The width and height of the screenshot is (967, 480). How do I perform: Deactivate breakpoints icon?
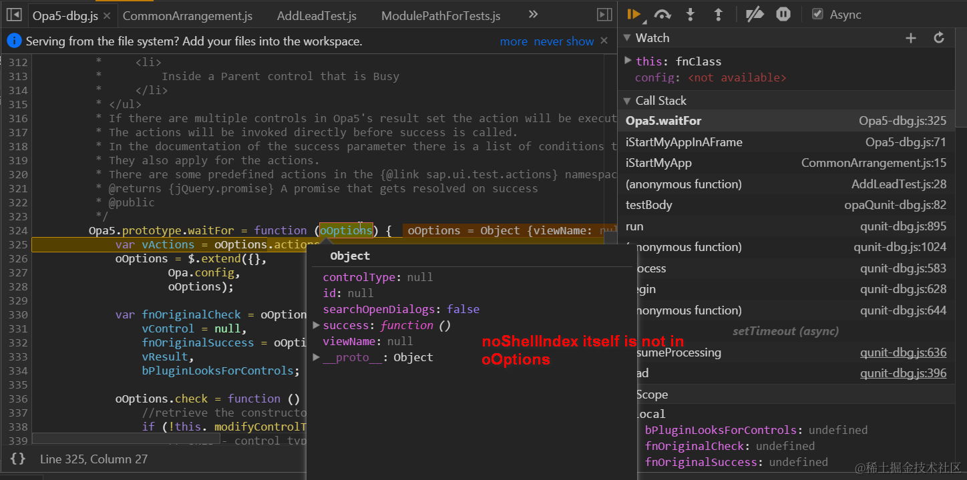[x=755, y=14]
